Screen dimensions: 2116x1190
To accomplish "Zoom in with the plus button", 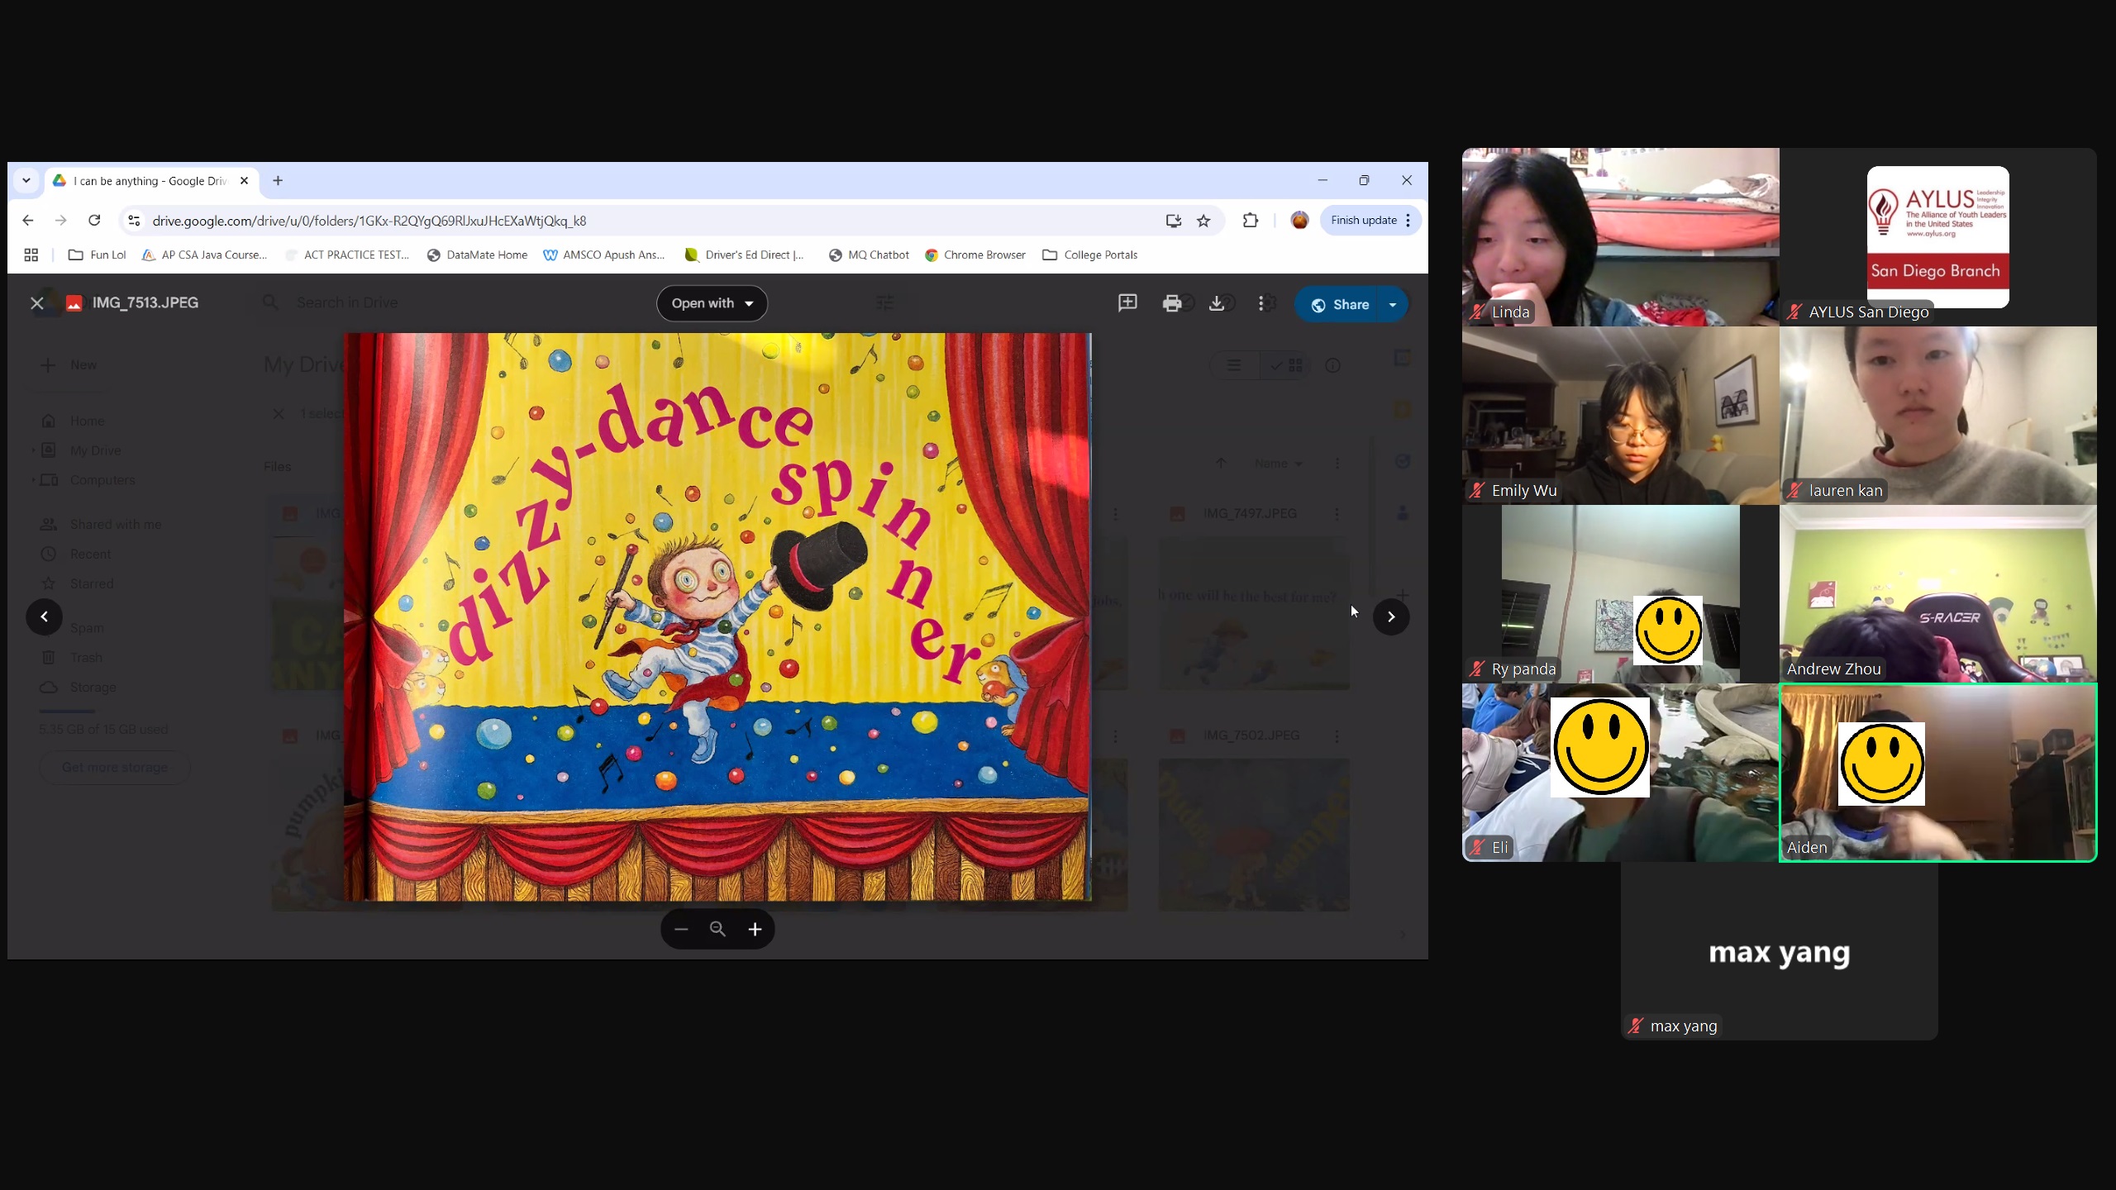I will 755,929.
